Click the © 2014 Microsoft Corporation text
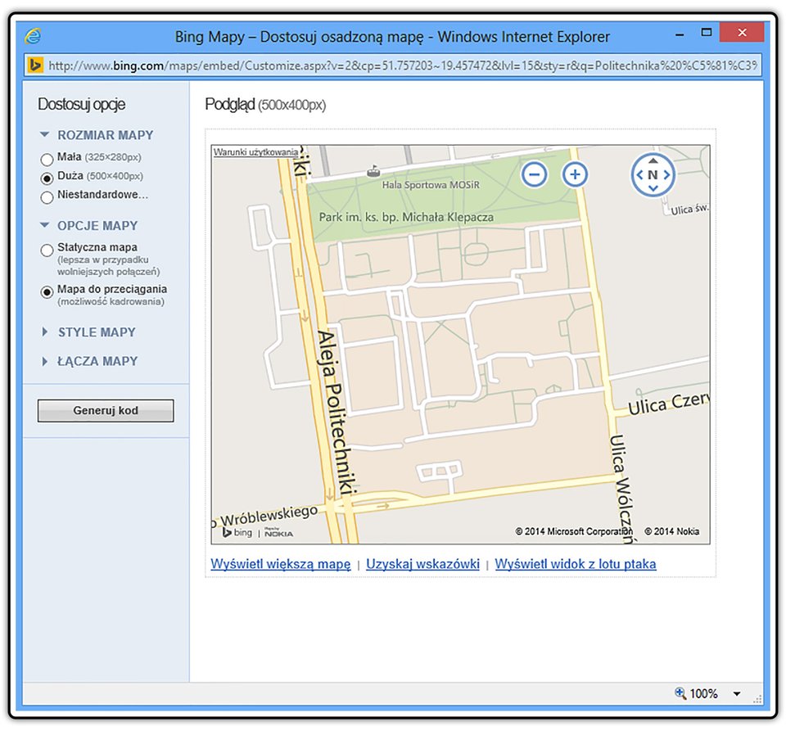Image resolution: width=786 pixels, height=731 pixels. 574,531
